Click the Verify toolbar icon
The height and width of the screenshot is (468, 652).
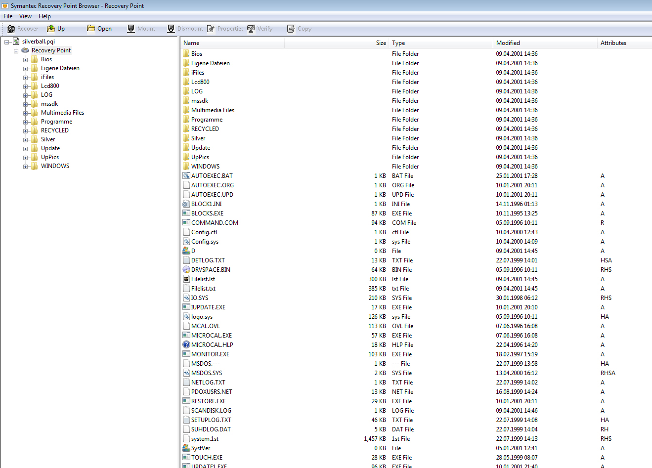251,29
